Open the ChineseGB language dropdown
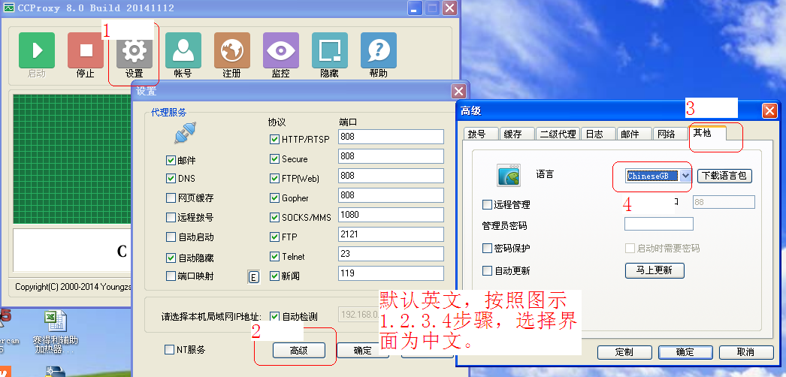 [686, 176]
